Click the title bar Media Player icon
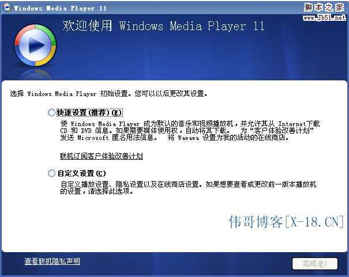The height and width of the screenshot is (277, 349). tap(7, 8)
